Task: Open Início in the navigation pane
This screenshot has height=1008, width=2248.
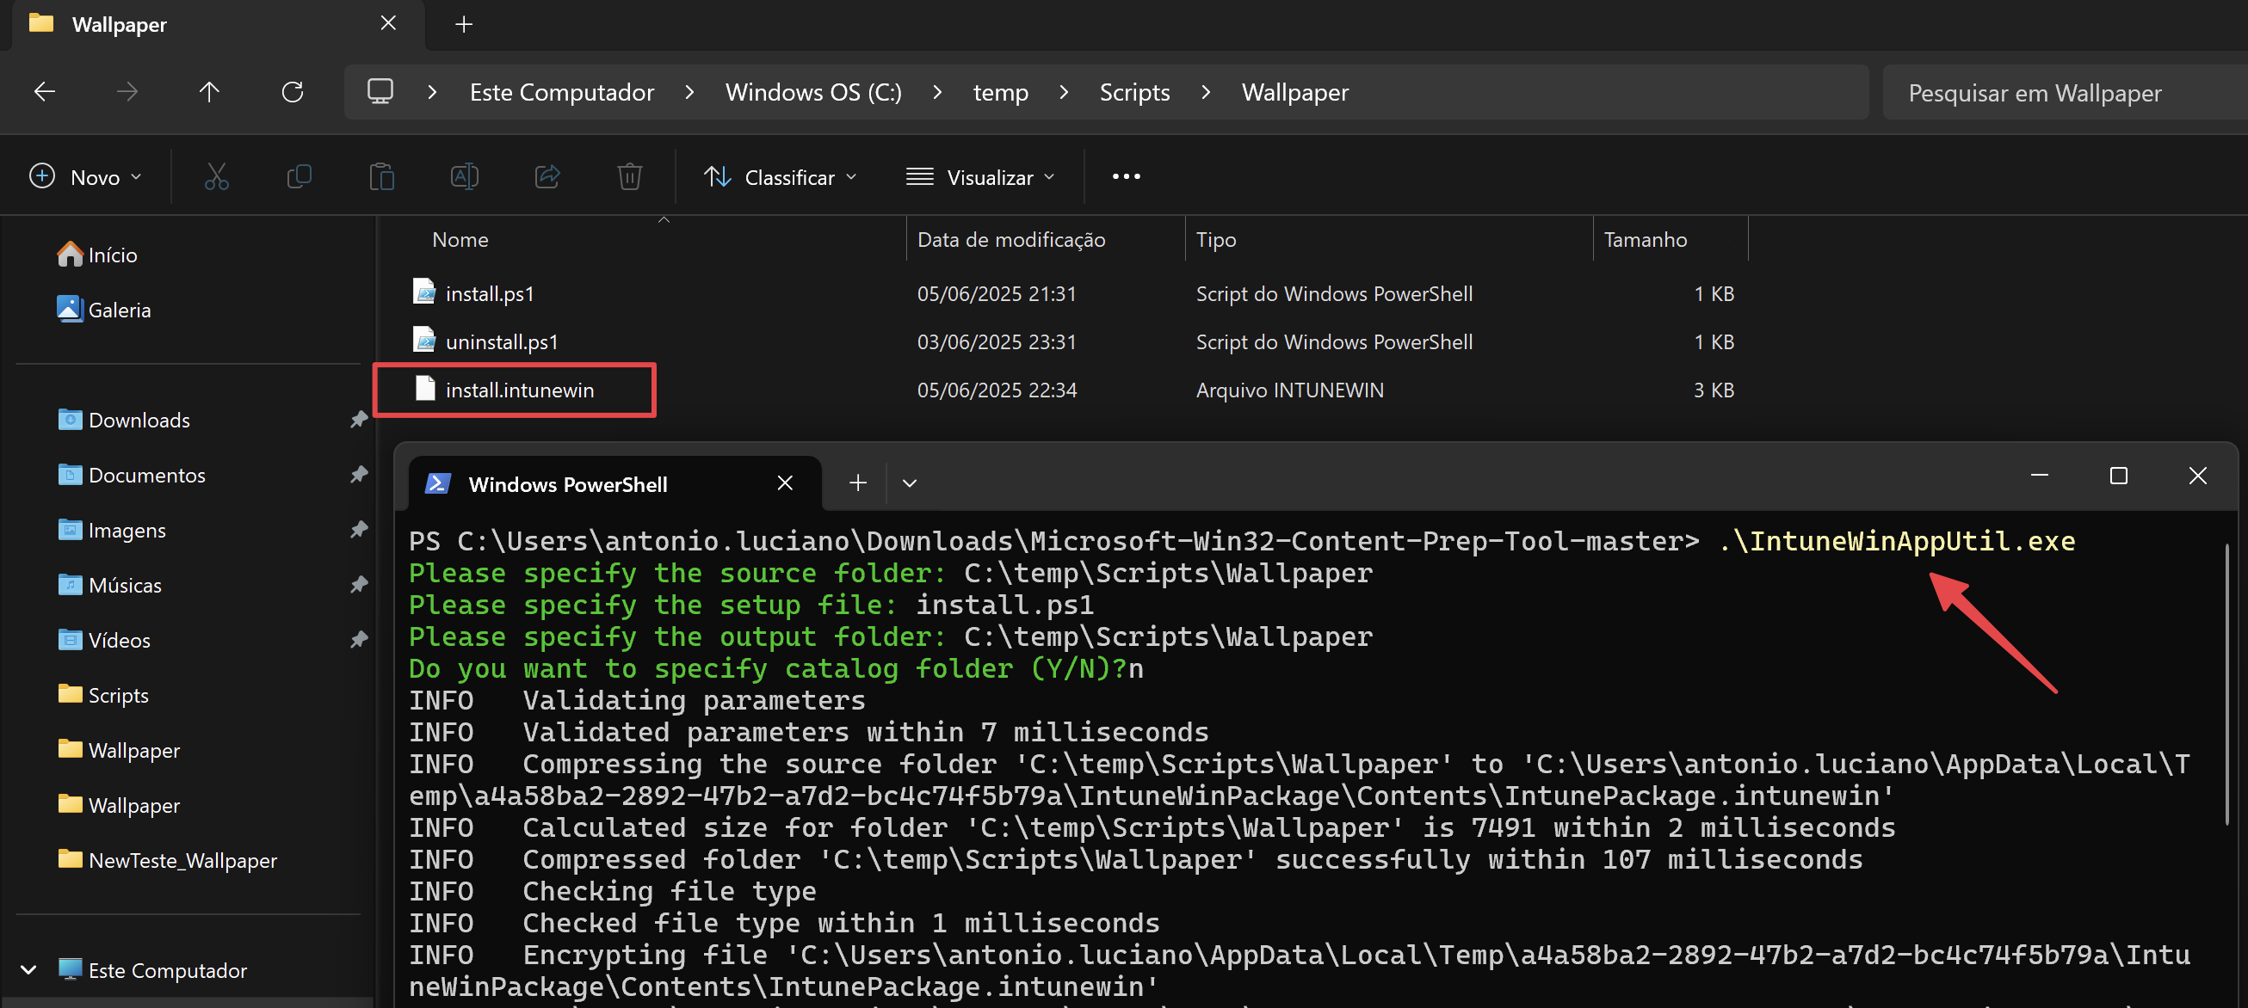Action: [98, 255]
